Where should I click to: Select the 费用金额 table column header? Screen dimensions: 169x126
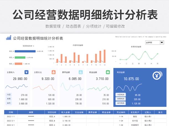tap(93, 112)
